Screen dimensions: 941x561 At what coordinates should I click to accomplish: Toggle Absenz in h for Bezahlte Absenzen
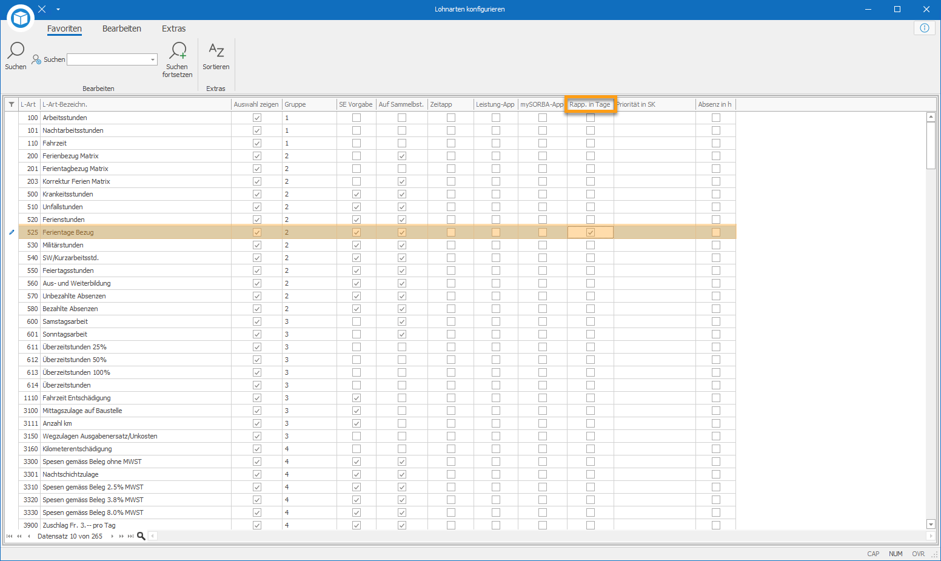click(x=716, y=309)
